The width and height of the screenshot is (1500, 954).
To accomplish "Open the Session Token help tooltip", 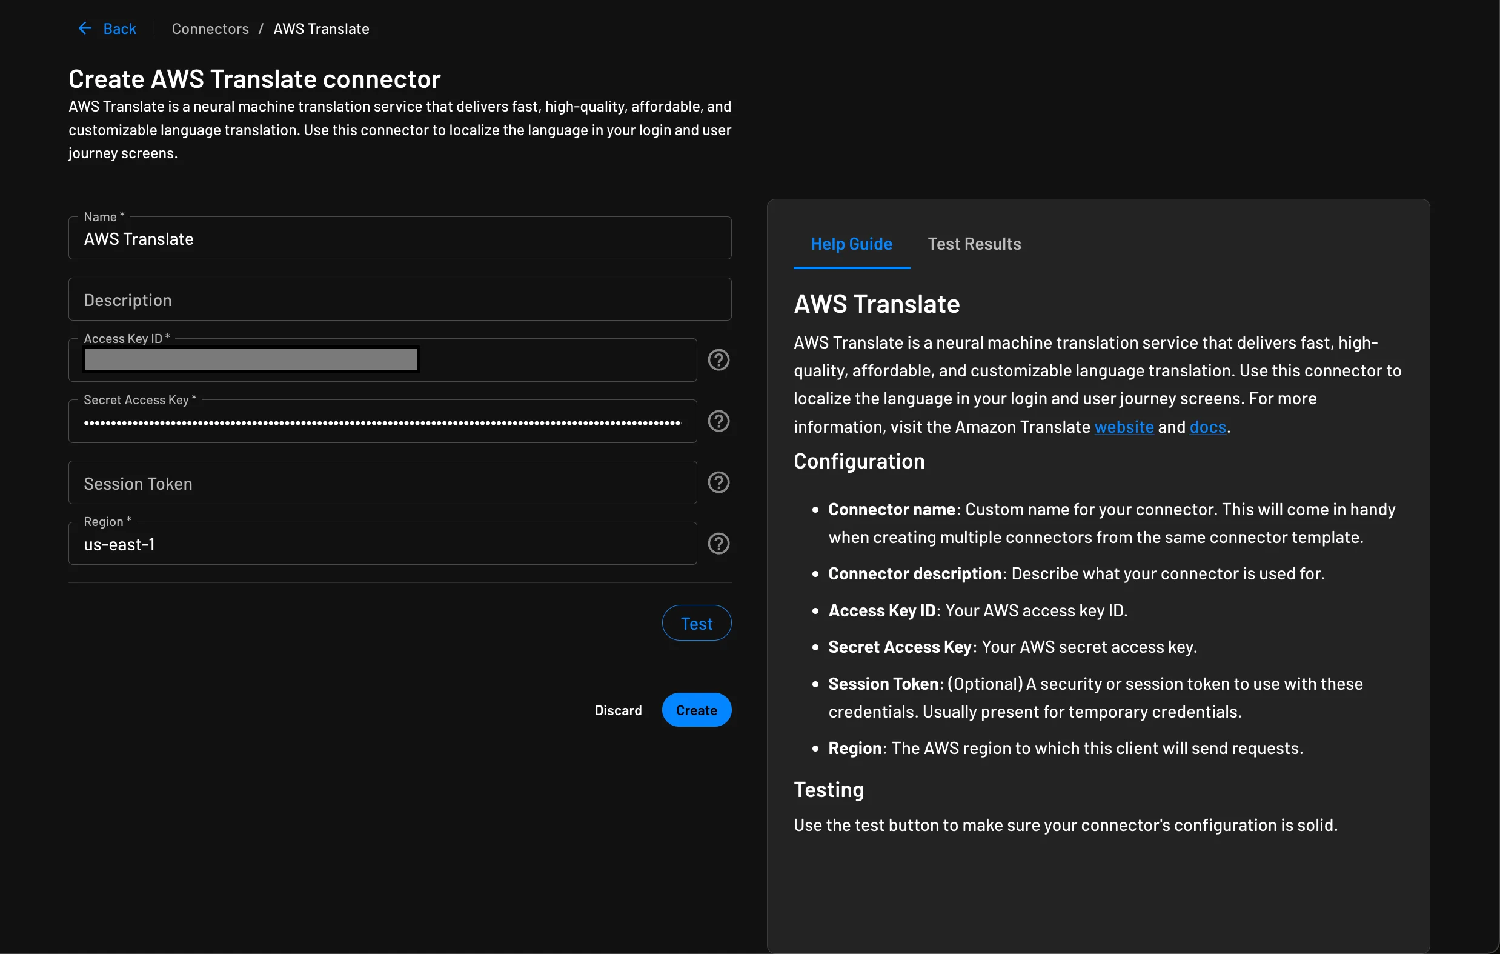I will pyautogui.click(x=718, y=482).
